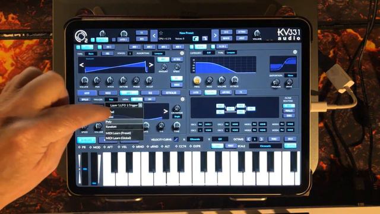The width and height of the screenshot is (380, 214).
Task: Open the Scale dropdown showing Chromatic
Action: tap(265, 146)
